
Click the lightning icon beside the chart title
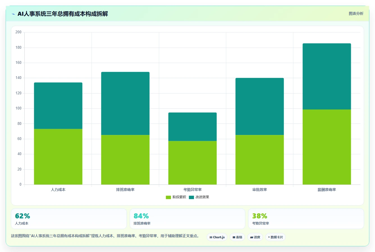pos(13,14)
